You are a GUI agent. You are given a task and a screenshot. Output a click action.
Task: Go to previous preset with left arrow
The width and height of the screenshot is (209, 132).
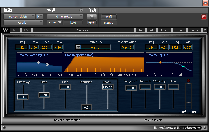140,30
